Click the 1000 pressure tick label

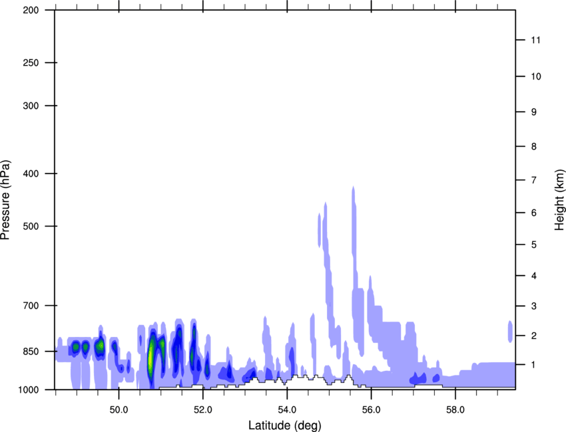click(28, 389)
